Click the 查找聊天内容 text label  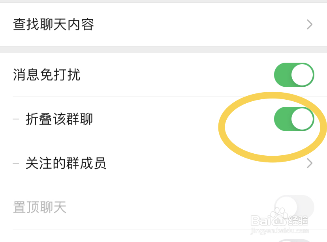pyautogui.click(x=54, y=24)
